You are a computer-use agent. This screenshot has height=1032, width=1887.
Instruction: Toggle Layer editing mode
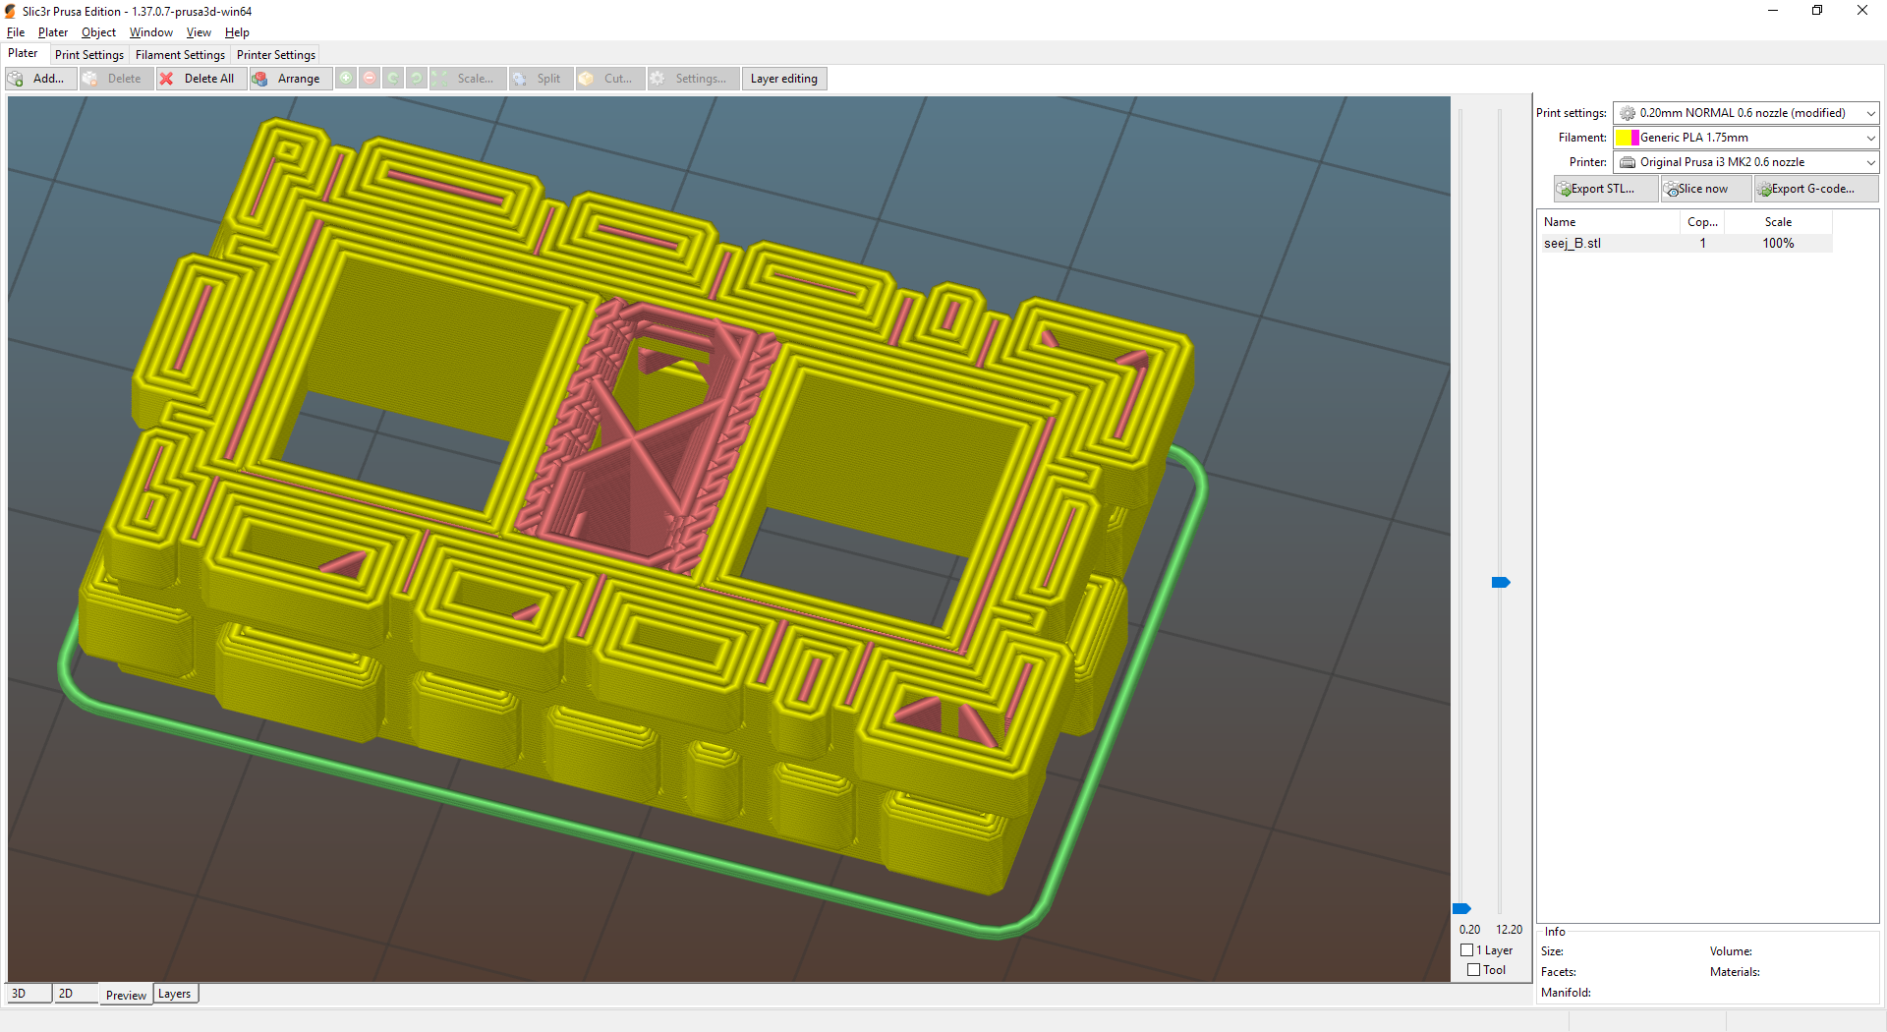[783, 78]
